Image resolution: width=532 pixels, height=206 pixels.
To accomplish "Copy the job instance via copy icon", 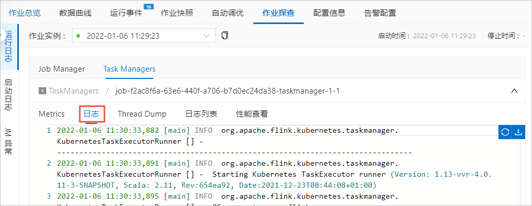I will point(225,36).
